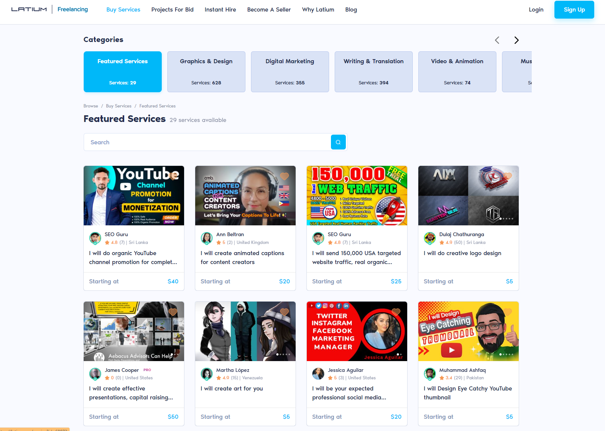The width and height of the screenshot is (605, 431).
Task: Open SEO Guru avatar on YouTube promotion card
Action: coord(95,238)
